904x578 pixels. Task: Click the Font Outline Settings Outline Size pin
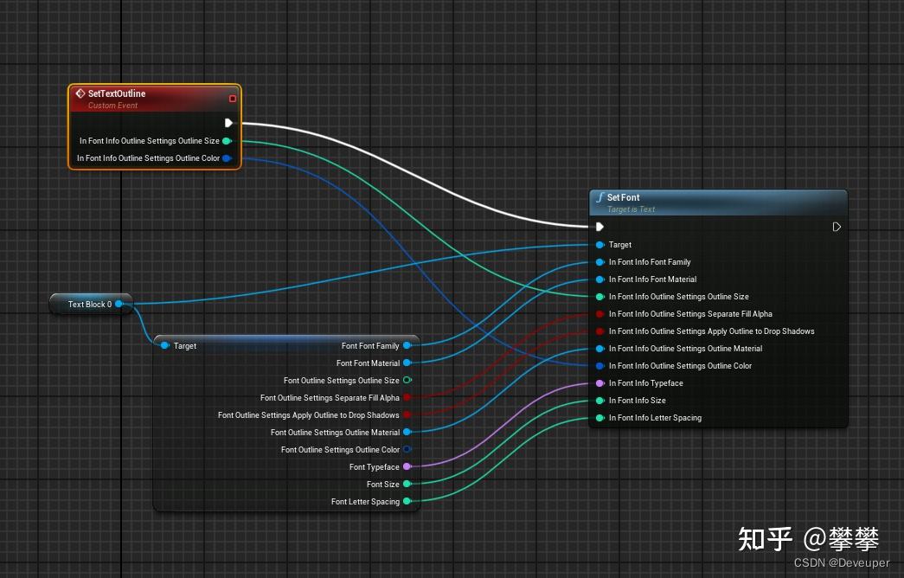coord(408,380)
